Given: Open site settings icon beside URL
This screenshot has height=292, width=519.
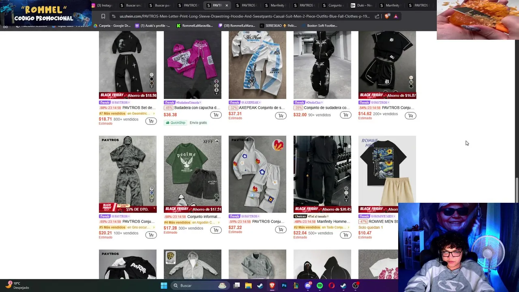Looking at the screenshot, I should [x=114, y=16].
